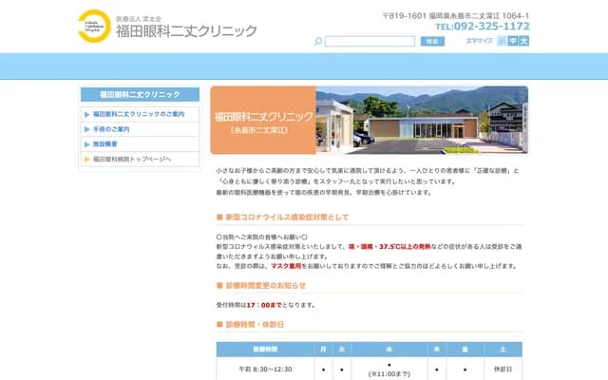The width and height of the screenshot is (608, 380).
Task: Open the 手術のご案内 sidebar link
Action: pyautogui.click(x=111, y=129)
